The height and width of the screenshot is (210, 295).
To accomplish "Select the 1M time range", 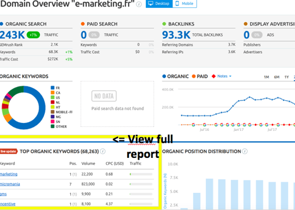I will (266, 77).
